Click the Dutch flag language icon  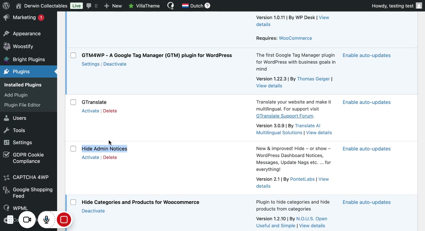(x=185, y=6)
